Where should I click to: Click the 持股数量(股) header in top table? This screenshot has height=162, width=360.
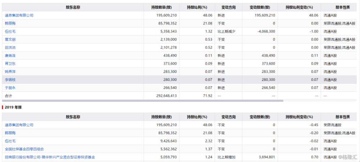pos(162,7)
